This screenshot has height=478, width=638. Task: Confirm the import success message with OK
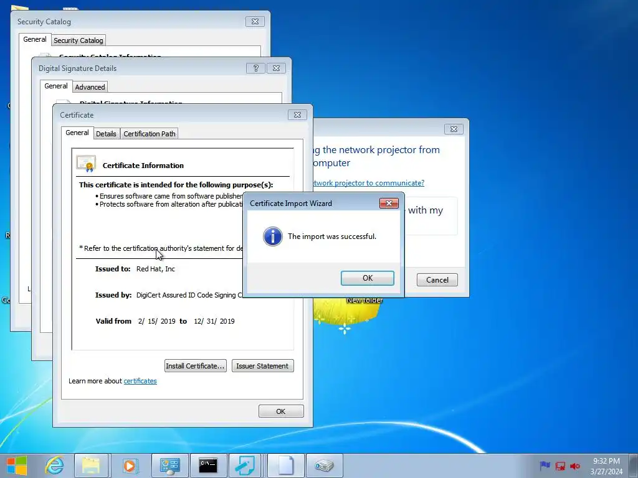[x=368, y=278]
